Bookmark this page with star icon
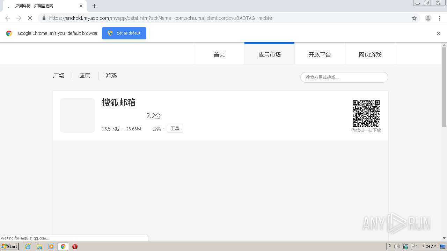The width and height of the screenshot is (447, 251). [x=414, y=18]
